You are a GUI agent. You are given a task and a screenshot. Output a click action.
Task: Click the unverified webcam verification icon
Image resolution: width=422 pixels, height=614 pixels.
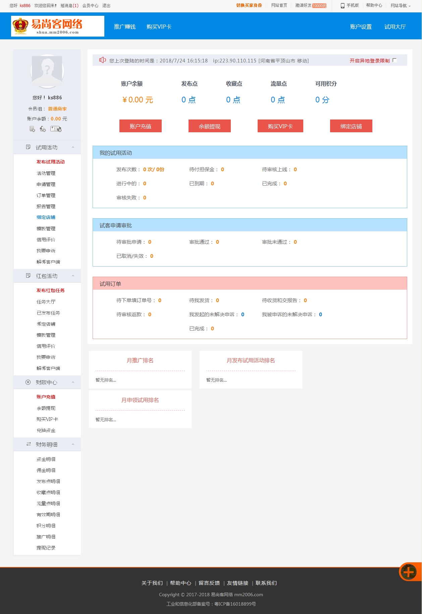pos(43,129)
